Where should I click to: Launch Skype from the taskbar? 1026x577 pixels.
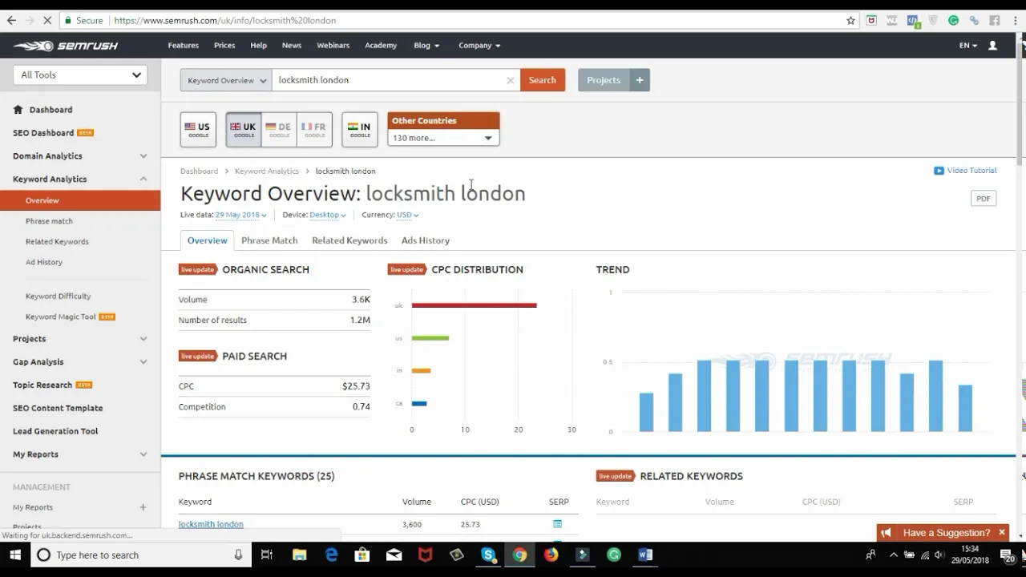coord(488,555)
